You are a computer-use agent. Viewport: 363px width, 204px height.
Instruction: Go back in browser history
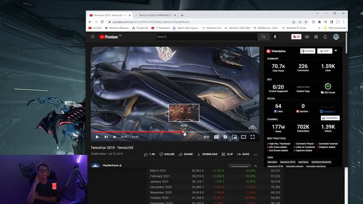pyautogui.click(x=90, y=22)
